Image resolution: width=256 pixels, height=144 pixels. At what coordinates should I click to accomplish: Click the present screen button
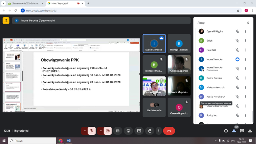[139, 131]
